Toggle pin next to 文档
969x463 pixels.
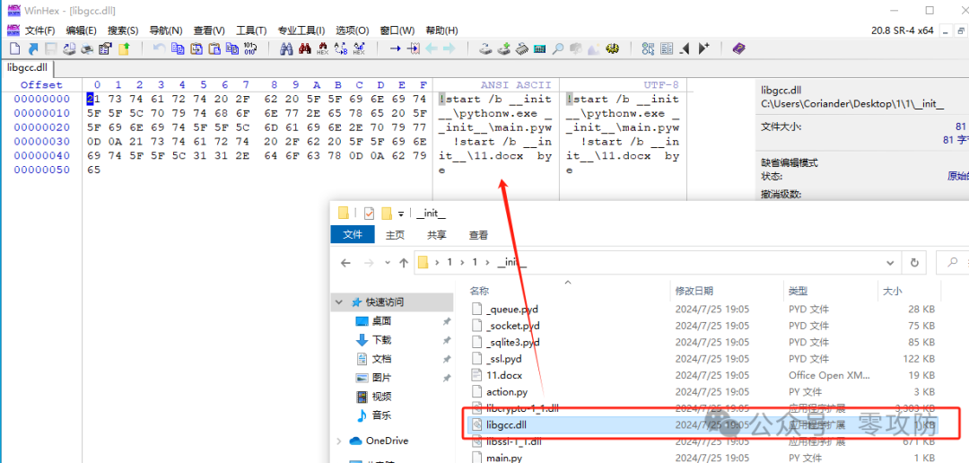[446, 359]
